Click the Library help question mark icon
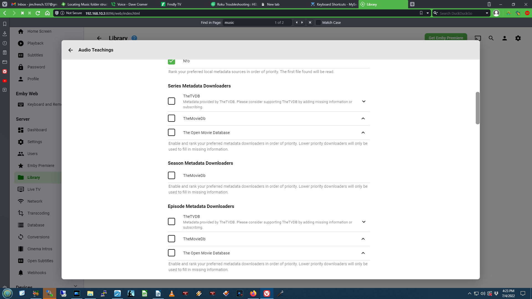The height and width of the screenshot is (299, 532). coord(134,38)
